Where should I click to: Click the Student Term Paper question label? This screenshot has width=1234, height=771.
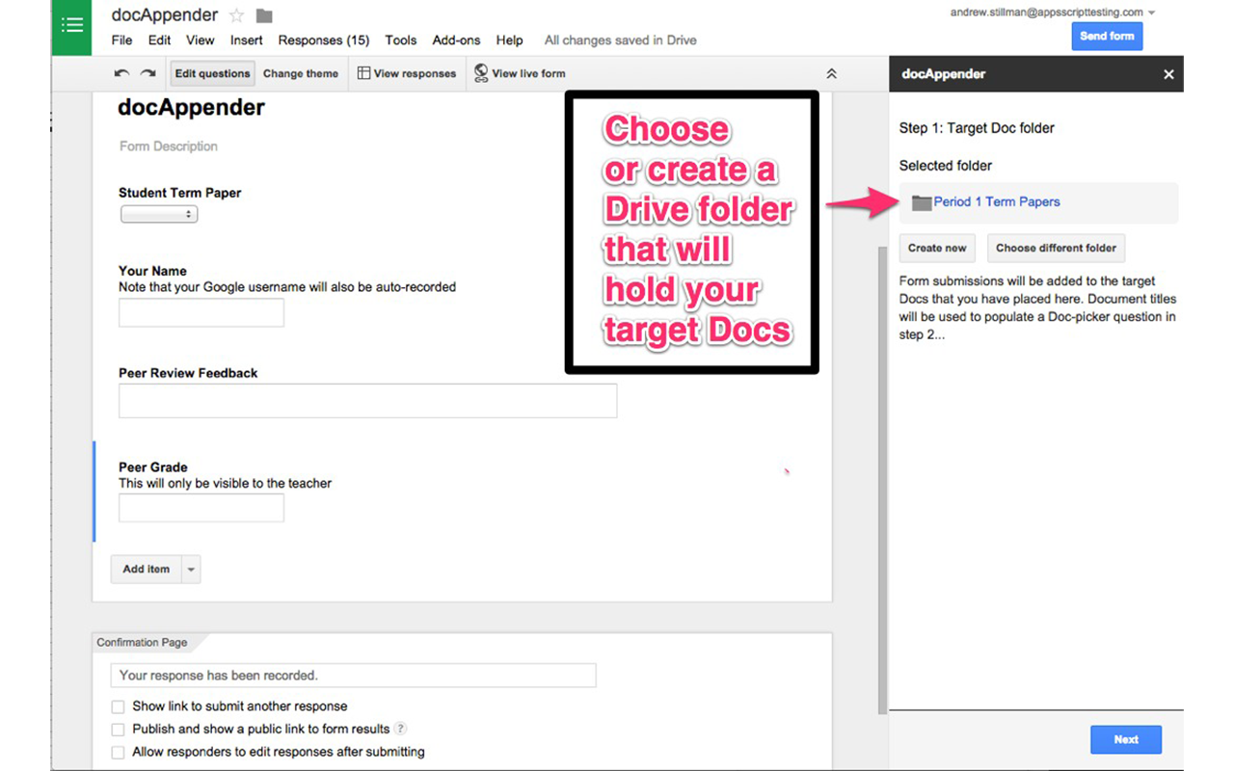click(180, 193)
